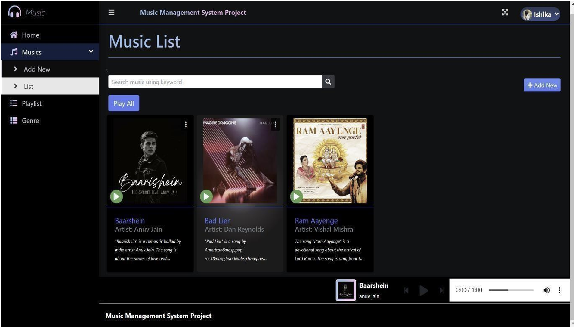Open the three-dot menu on Baarshein card
Image resolution: width=574 pixels, height=327 pixels.
[186, 124]
